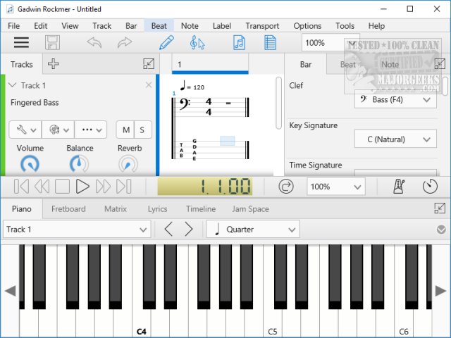Image resolution: width=451 pixels, height=338 pixels.
Task: Adjust the Reverb knob
Action: (x=128, y=164)
